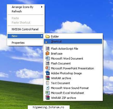Click the Flash ActionScript File icon
The width and height of the screenshot is (113, 109).
48,49
